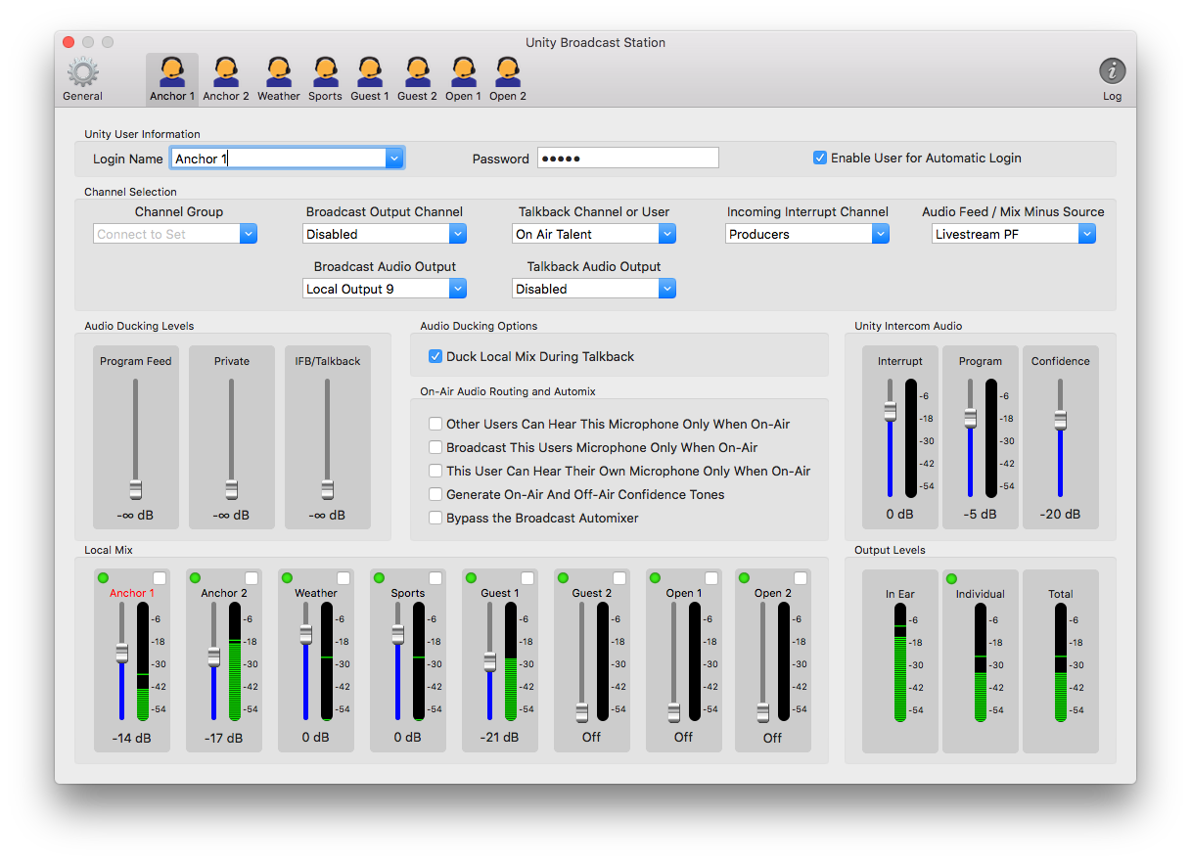The height and width of the screenshot is (862, 1191).
Task: Click green indicator on Sports mix channel
Action: point(379,578)
